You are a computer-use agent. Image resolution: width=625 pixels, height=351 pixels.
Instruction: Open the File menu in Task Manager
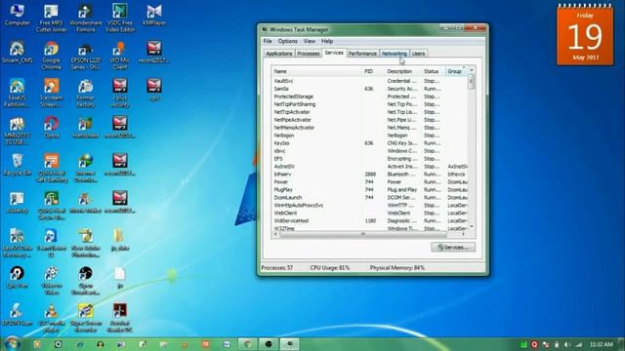tap(268, 41)
